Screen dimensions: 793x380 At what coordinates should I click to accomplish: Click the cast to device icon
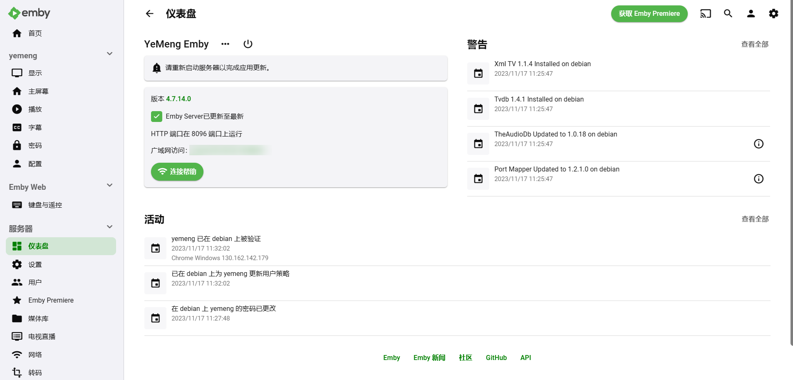point(705,14)
